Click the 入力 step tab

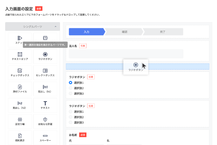pos(87,32)
